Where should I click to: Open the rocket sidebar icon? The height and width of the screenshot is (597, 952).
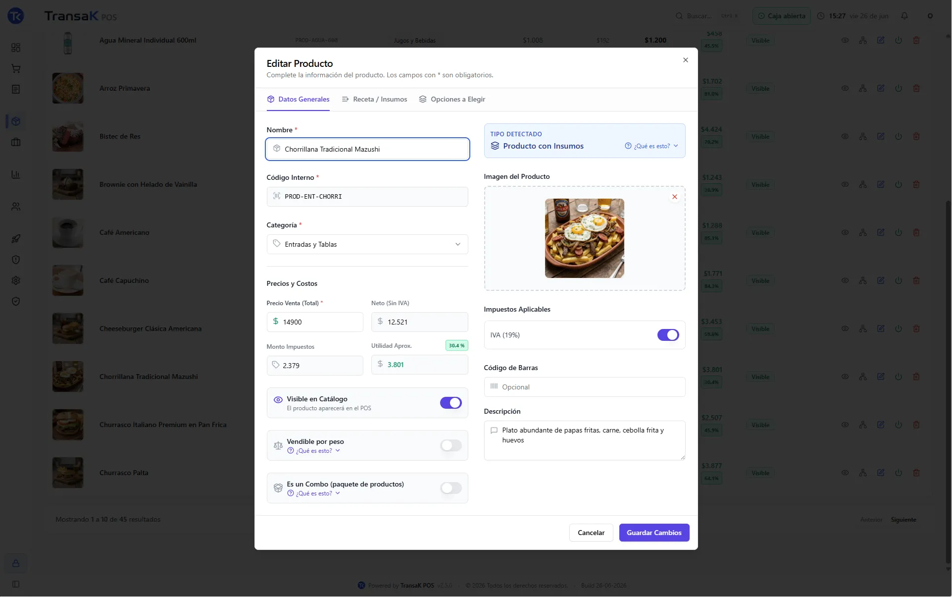click(x=16, y=239)
